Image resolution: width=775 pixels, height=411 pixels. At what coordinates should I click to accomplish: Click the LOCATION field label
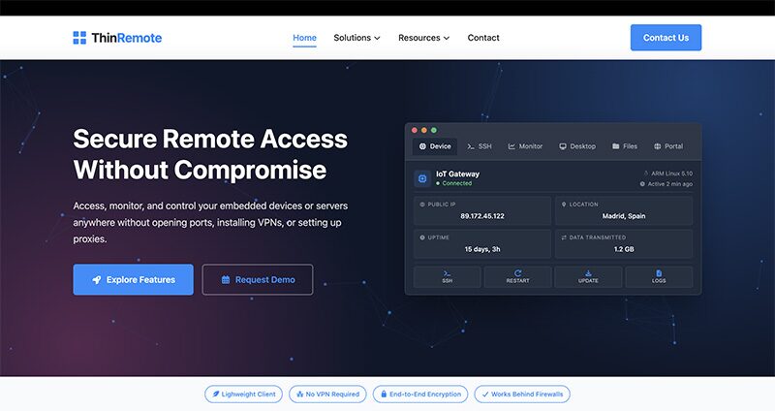[583, 205]
